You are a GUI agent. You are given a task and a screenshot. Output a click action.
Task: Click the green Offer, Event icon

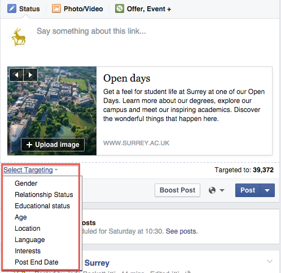click(x=120, y=8)
